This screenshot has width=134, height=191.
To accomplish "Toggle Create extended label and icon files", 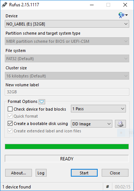I will pos(10,131).
